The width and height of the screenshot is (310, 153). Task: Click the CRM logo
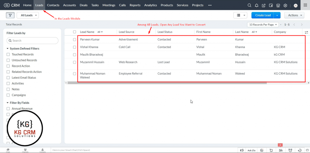tap(12, 5)
